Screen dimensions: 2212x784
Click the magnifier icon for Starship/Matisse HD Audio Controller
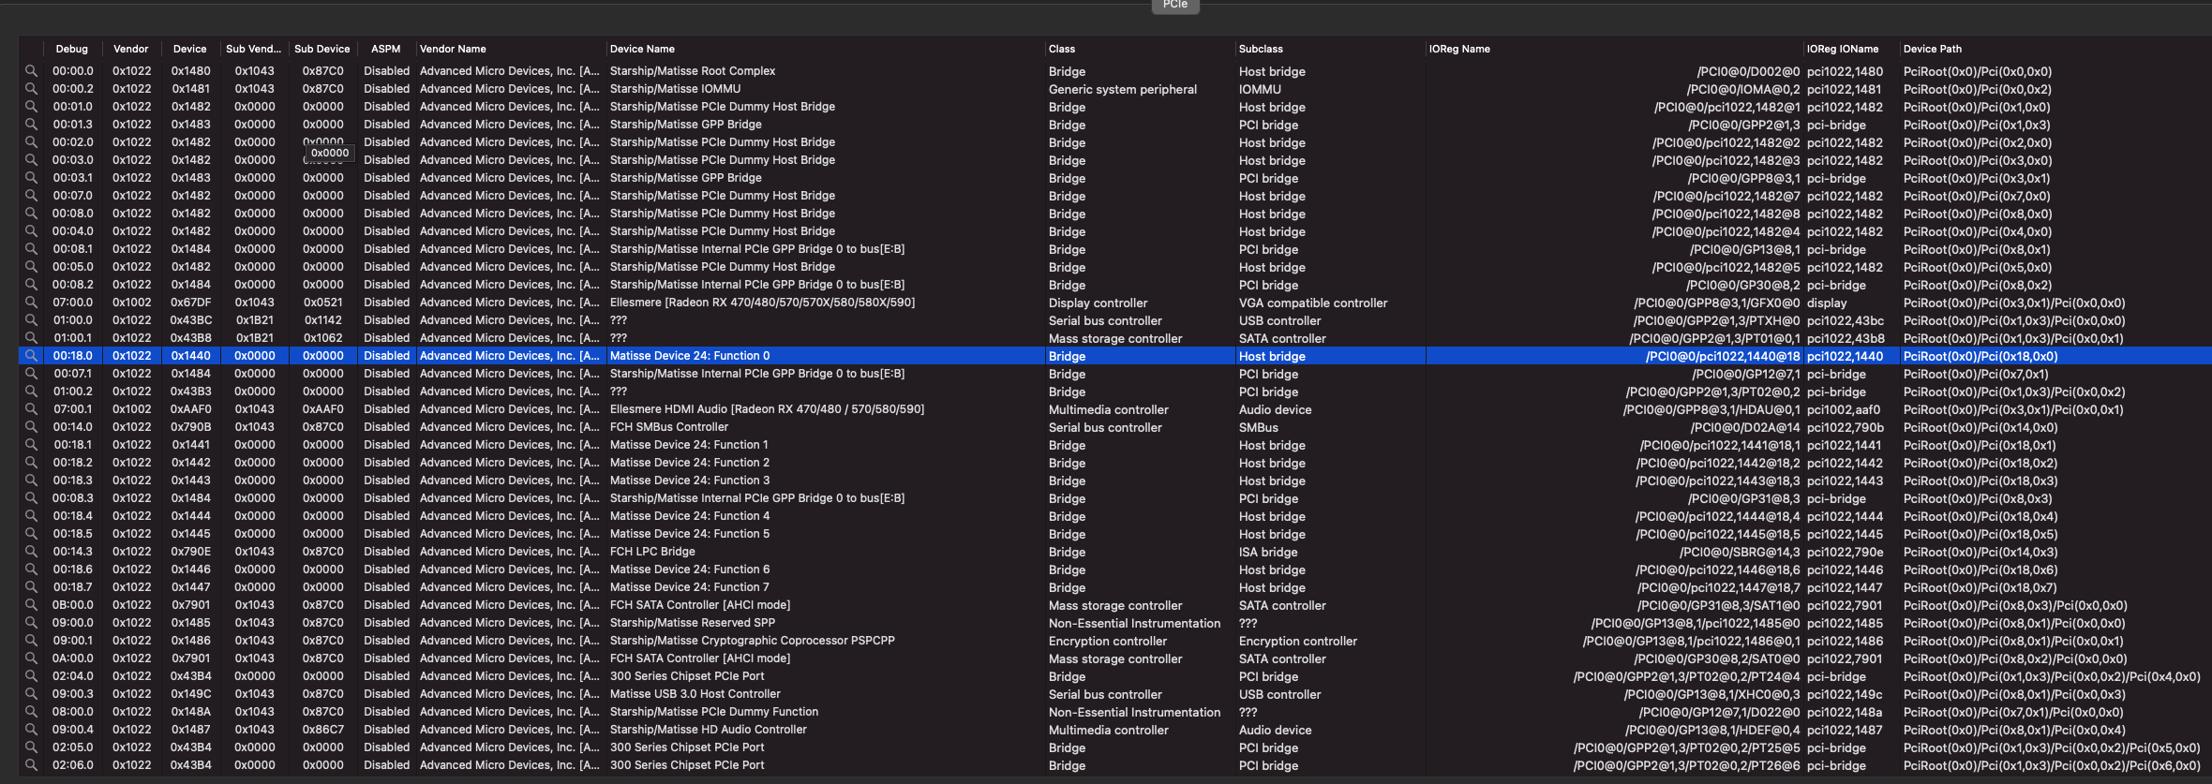(31, 730)
